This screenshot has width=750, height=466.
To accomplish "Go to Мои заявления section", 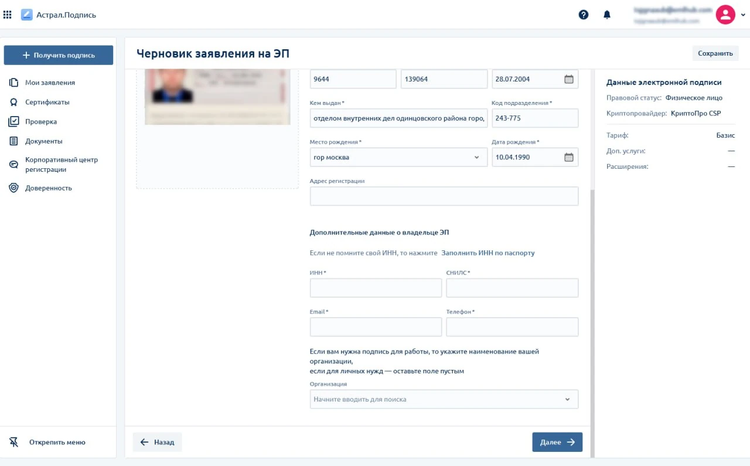I will [x=50, y=83].
